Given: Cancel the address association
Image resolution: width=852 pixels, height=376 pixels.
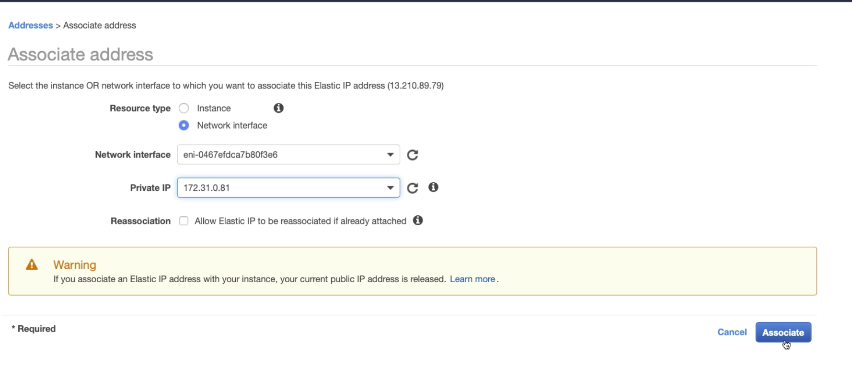Looking at the screenshot, I should click(732, 332).
